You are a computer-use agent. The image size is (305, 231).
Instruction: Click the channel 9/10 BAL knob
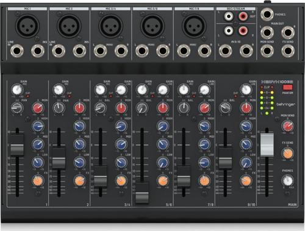point(225,108)
